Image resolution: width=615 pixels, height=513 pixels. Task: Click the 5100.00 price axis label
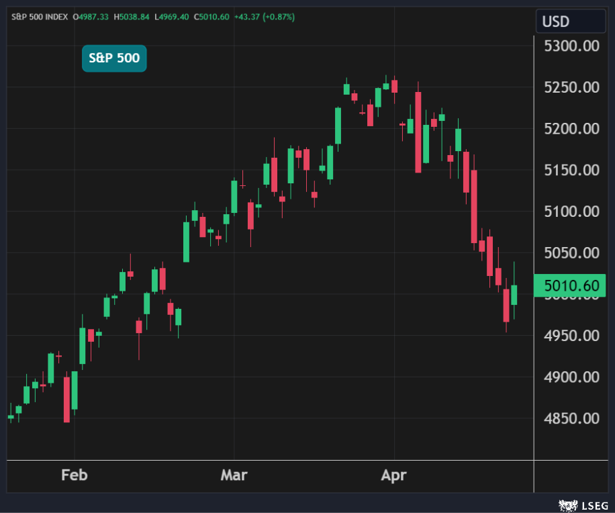pyautogui.click(x=571, y=212)
